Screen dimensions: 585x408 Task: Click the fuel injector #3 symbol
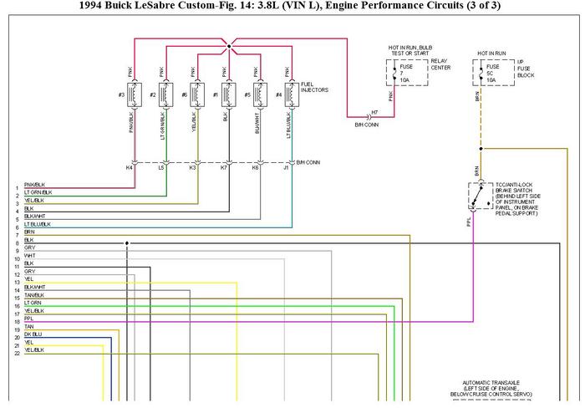135,94
